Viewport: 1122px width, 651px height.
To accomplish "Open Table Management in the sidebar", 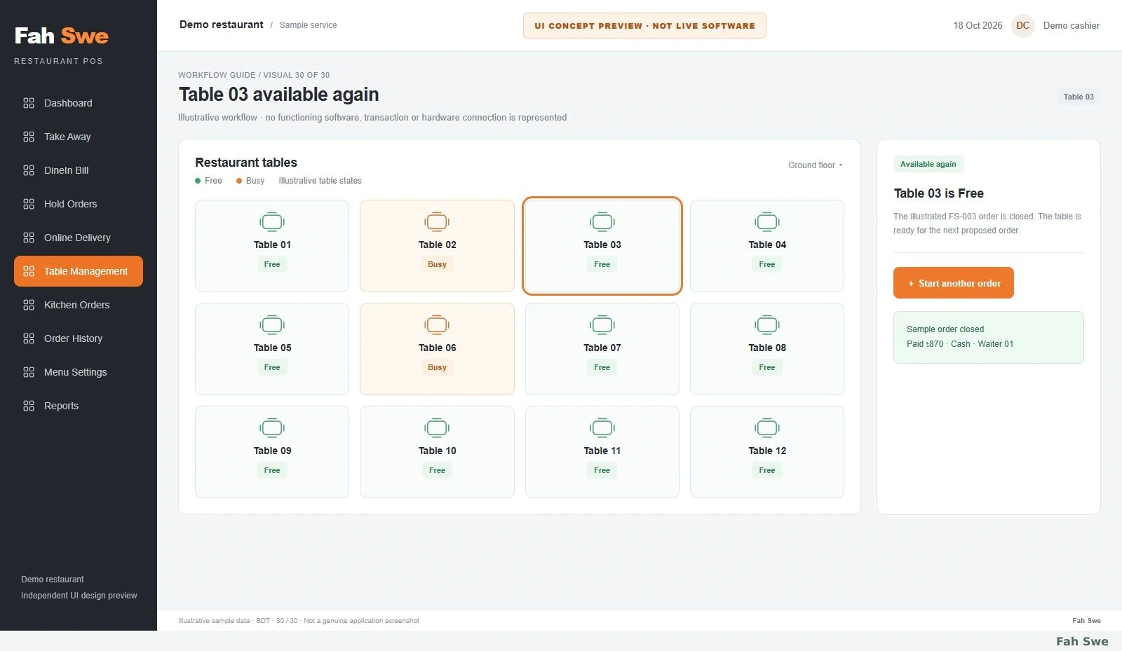I will tap(79, 271).
